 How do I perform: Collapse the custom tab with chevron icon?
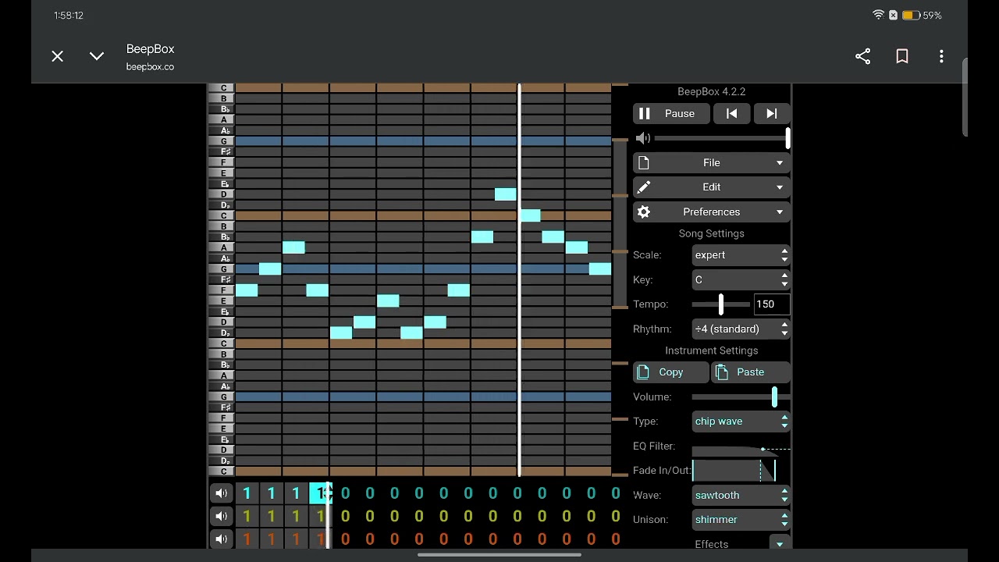point(97,56)
